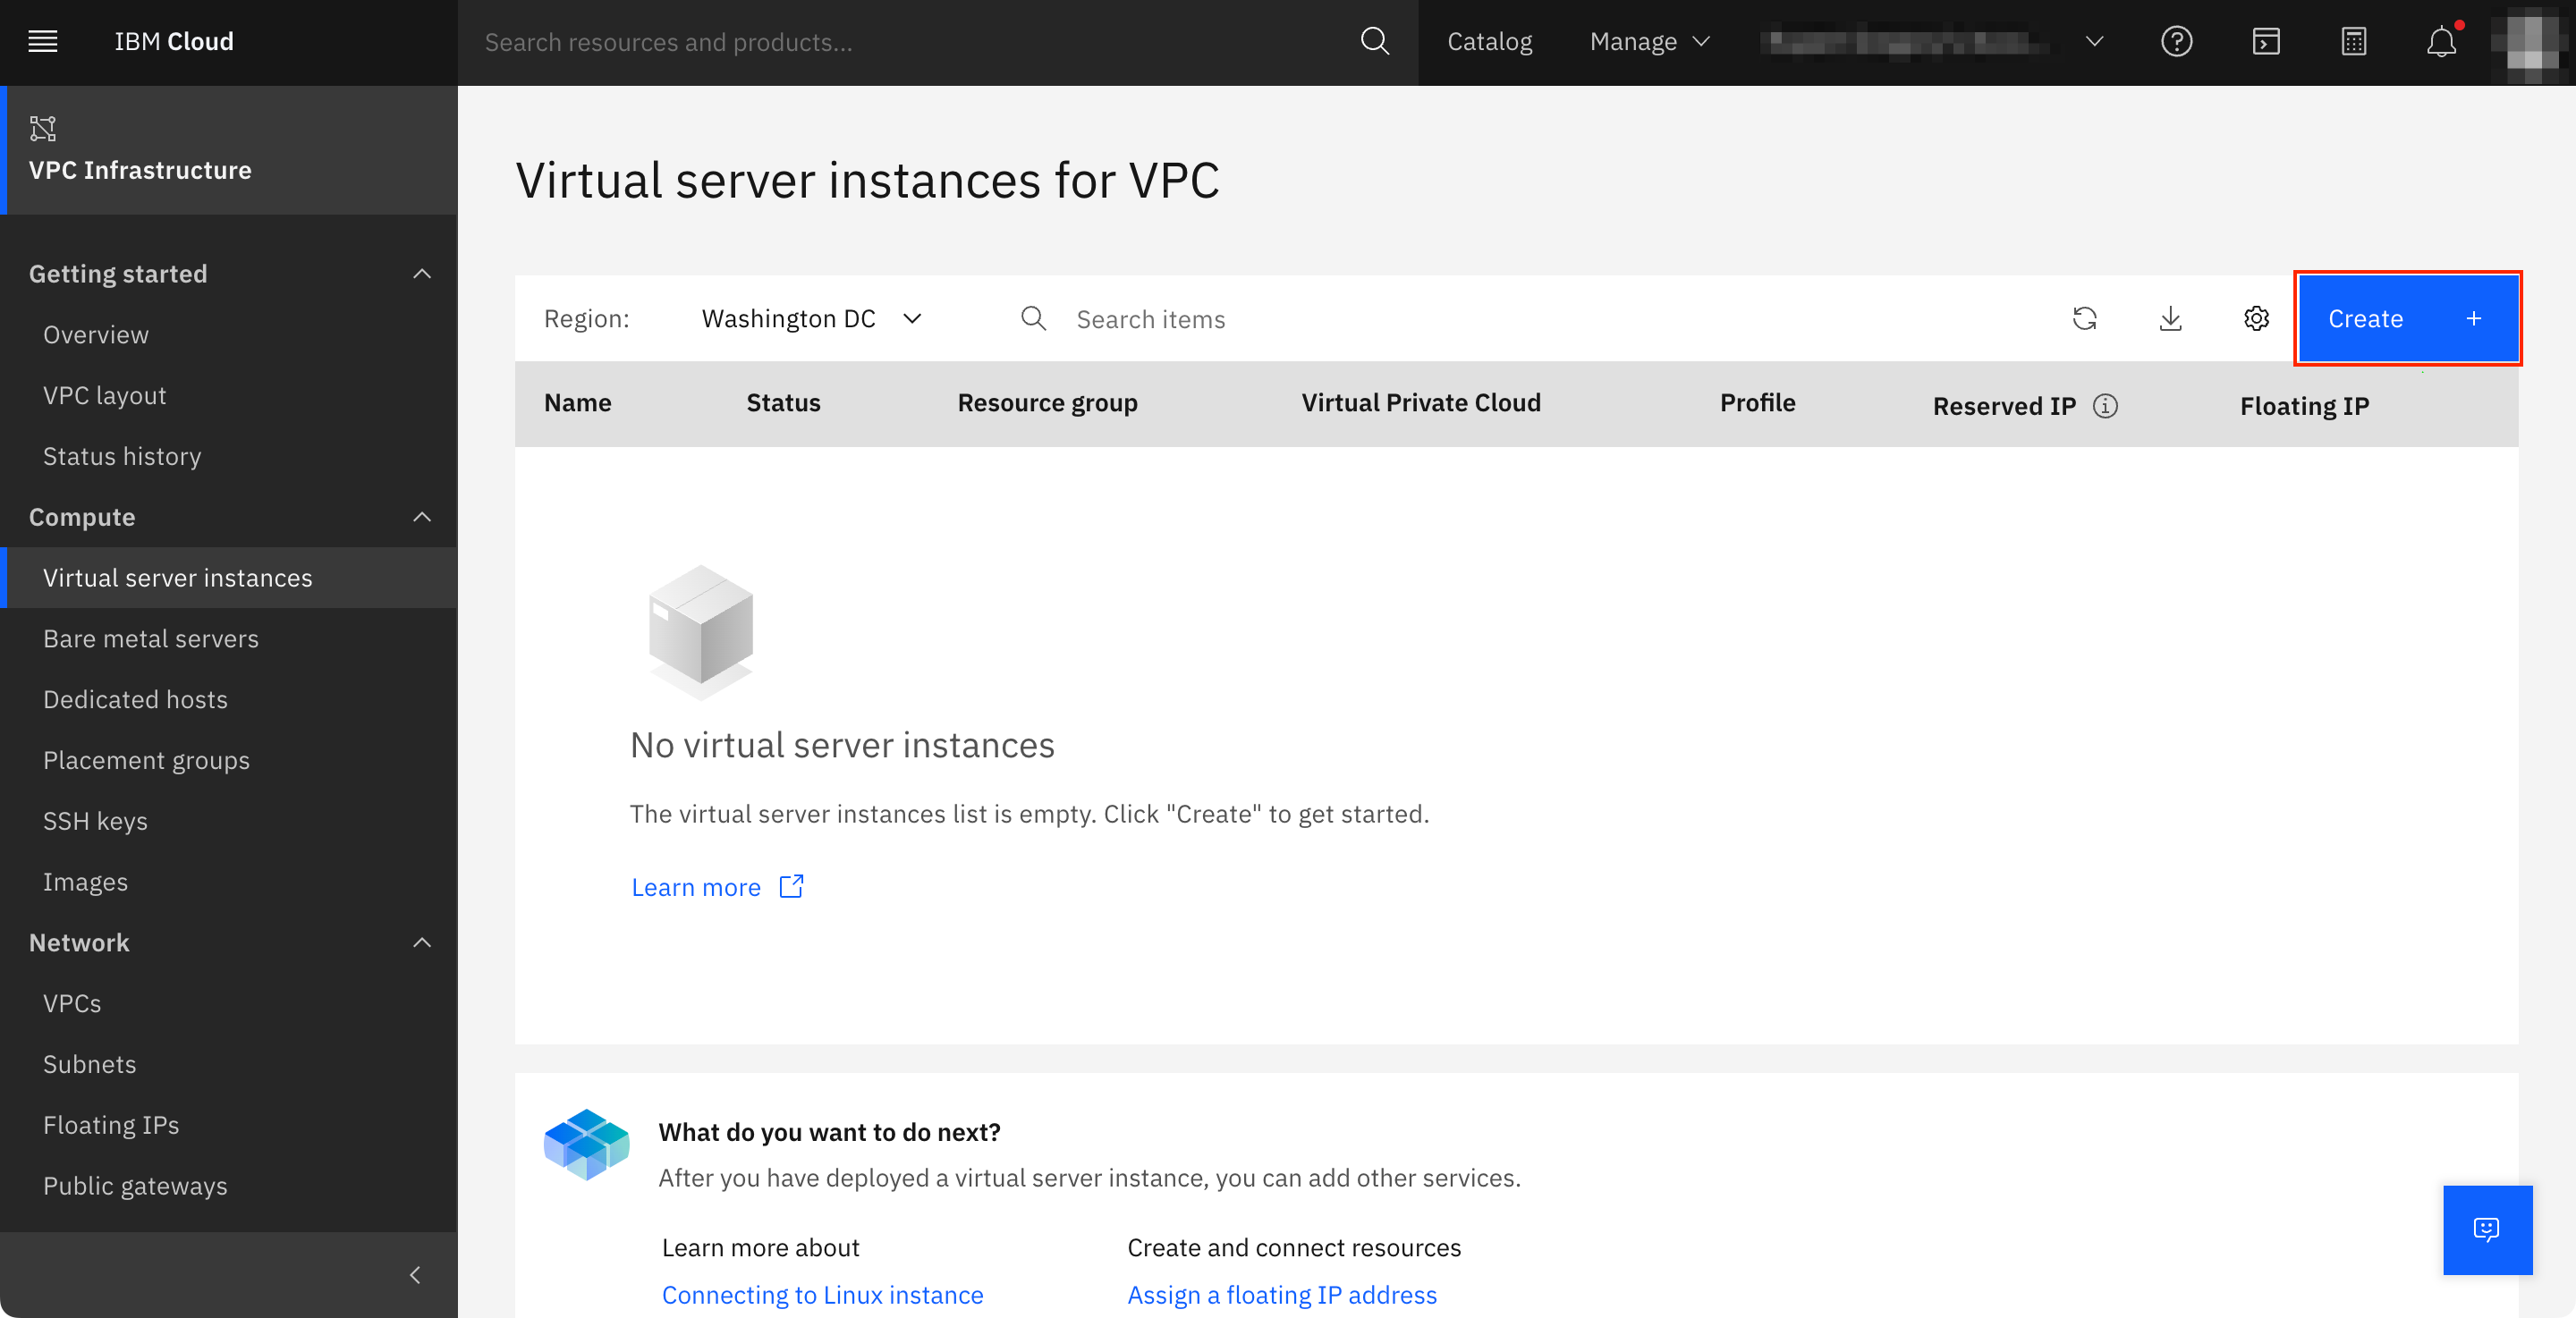Go to Overview in sidebar
Viewport: 2576px width, 1318px height.
tap(96, 335)
